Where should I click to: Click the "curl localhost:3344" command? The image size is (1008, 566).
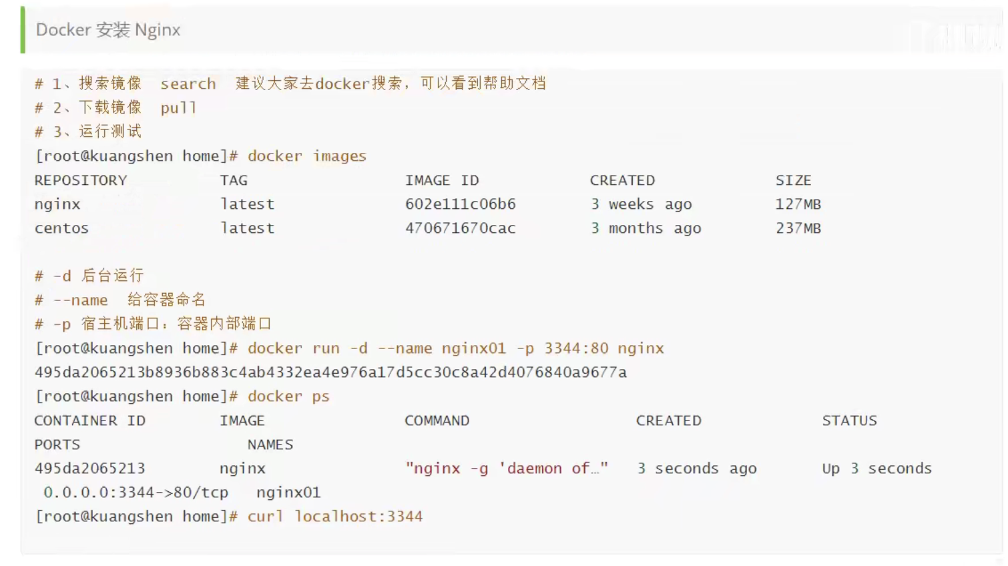(335, 517)
